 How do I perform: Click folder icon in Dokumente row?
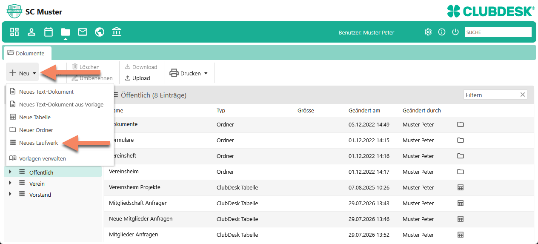[460, 124]
